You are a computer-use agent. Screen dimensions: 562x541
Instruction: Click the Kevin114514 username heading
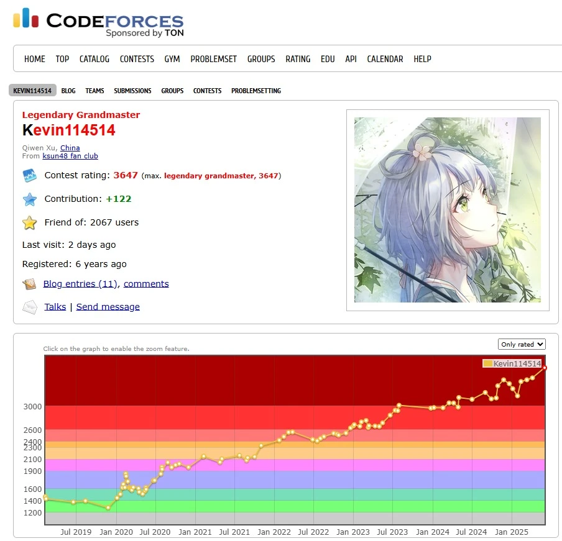point(69,130)
